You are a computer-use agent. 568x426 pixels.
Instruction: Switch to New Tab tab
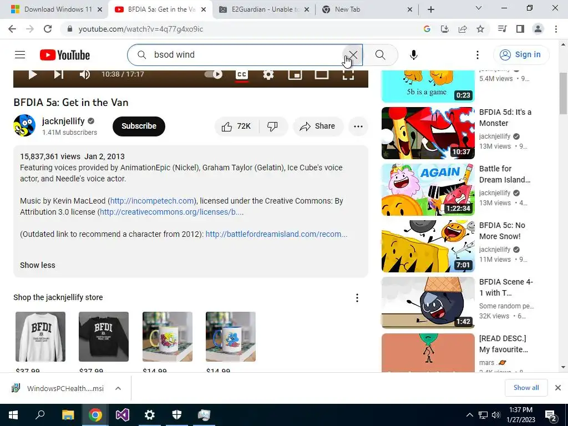point(367,9)
